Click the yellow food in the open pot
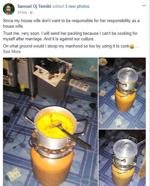The width and height of the screenshot is (150, 186). [x=55, y=125]
